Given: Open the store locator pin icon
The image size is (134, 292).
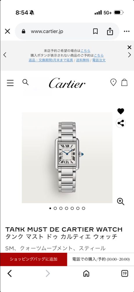Looking at the screenshot, I should (x=113, y=82).
